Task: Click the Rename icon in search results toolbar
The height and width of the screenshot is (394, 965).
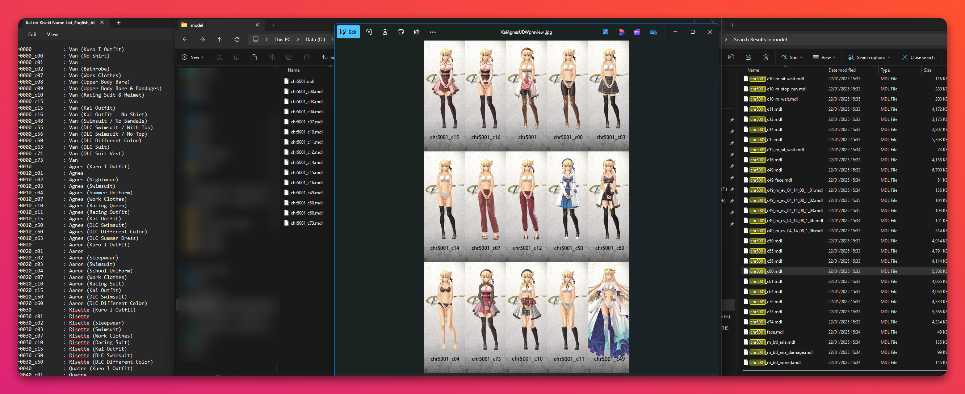Action: pos(731,57)
